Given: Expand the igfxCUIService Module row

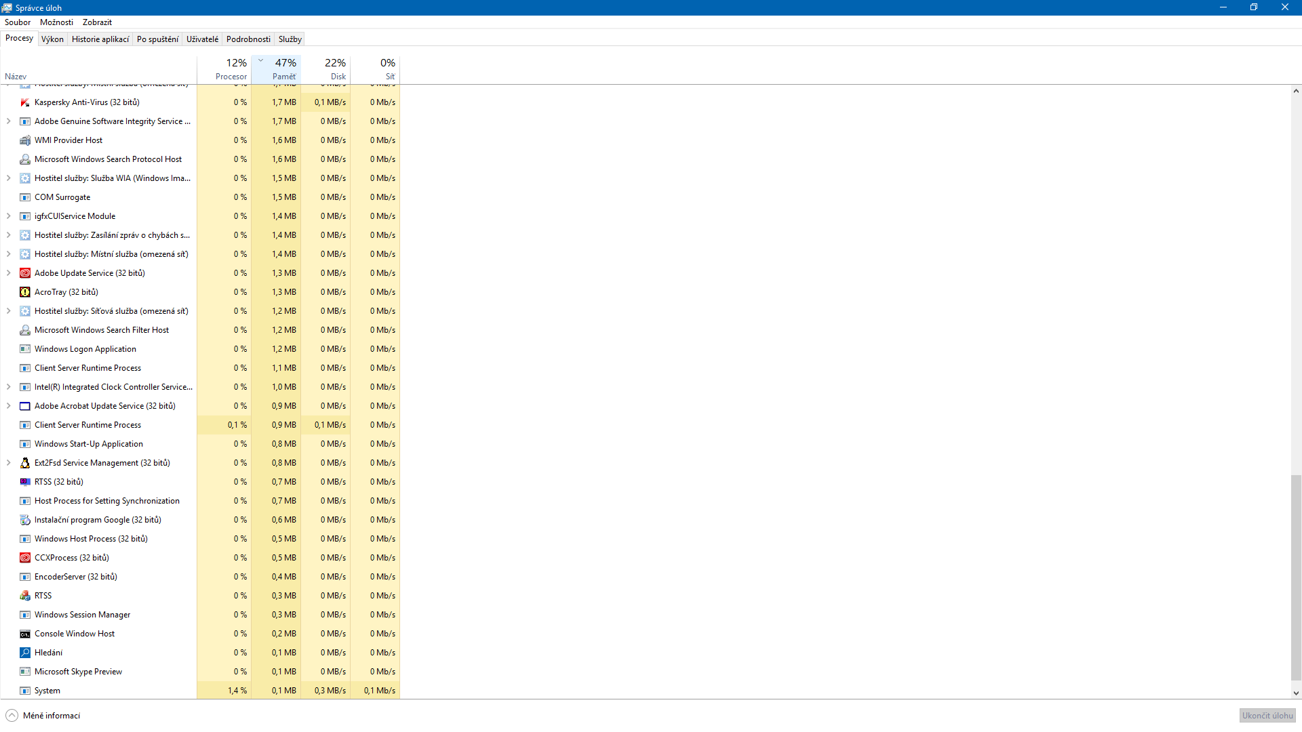Looking at the screenshot, I should (8, 216).
